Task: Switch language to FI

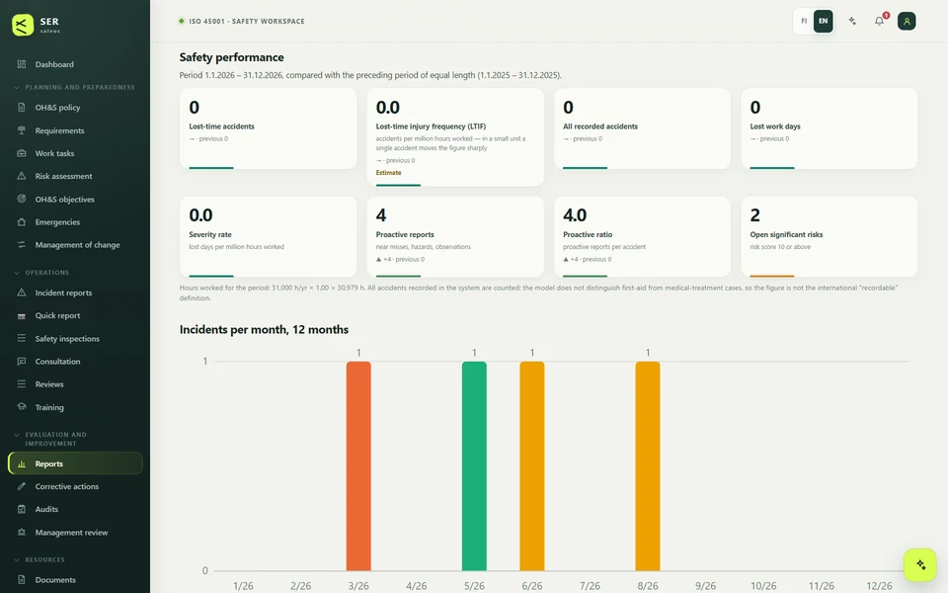Action: coord(804,21)
